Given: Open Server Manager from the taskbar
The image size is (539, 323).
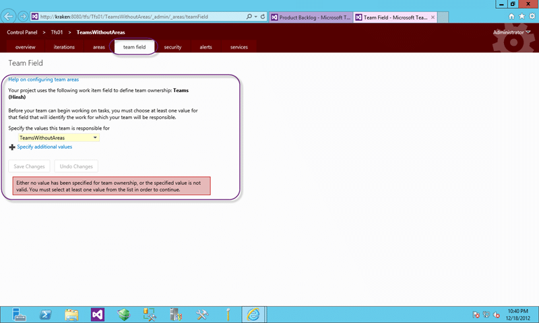Looking at the screenshot, I should [x=19, y=314].
